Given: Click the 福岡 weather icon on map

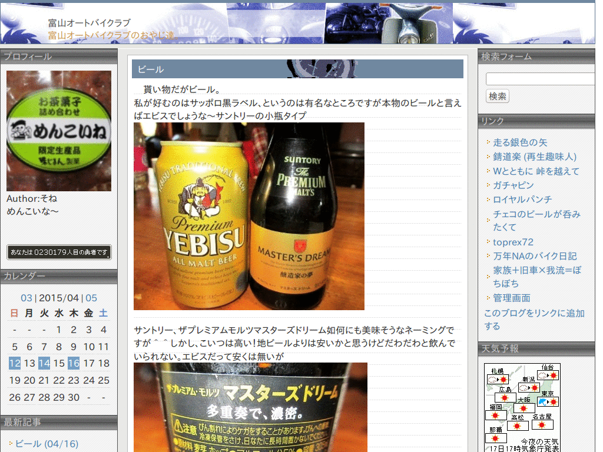Looking at the screenshot, I should pos(496,416).
